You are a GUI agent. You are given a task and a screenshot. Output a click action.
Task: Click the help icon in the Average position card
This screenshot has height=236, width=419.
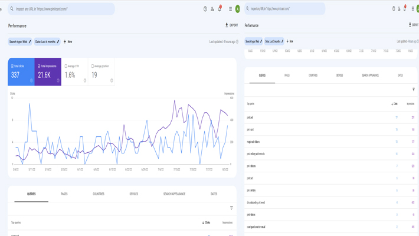click(112, 80)
